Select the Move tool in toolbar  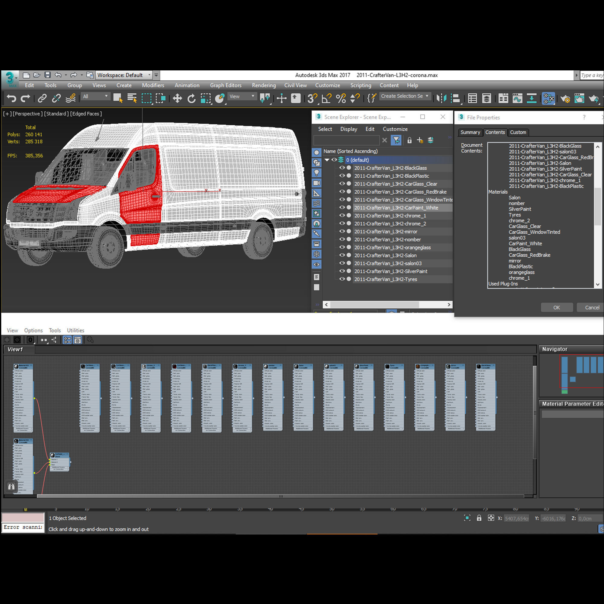pos(177,98)
